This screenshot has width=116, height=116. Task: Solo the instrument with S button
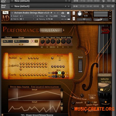74,13
